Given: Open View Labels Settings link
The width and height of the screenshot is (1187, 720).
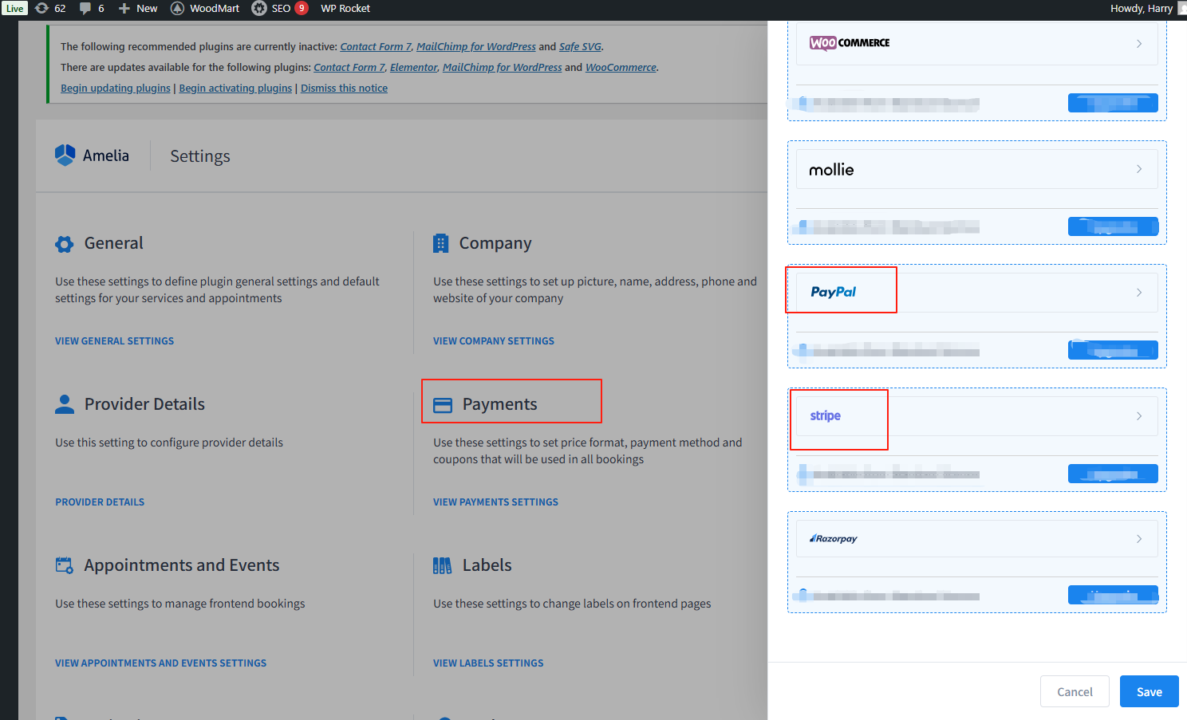Looking at the screenshot, I should point(488,663).
